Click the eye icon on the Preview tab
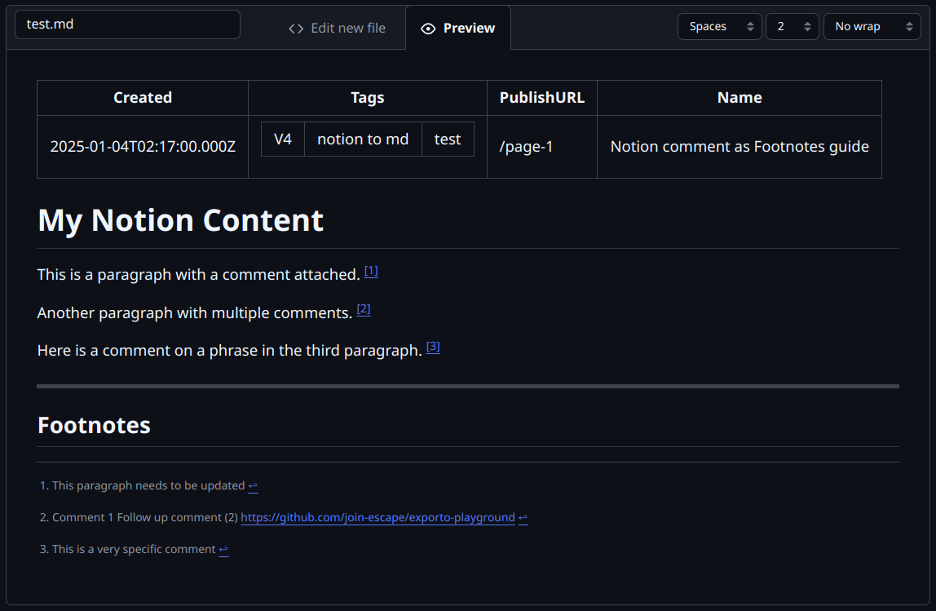936x611 pixels. [x=428, y=28]
